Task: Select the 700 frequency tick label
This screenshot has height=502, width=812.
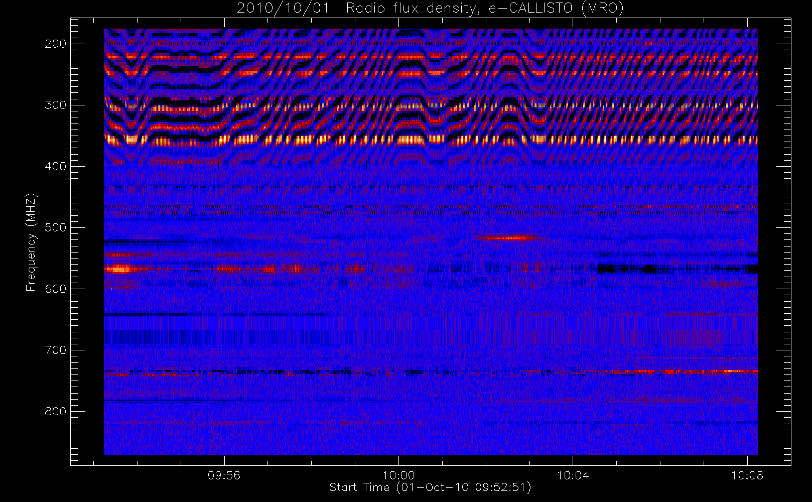Action: pos(56,350)
